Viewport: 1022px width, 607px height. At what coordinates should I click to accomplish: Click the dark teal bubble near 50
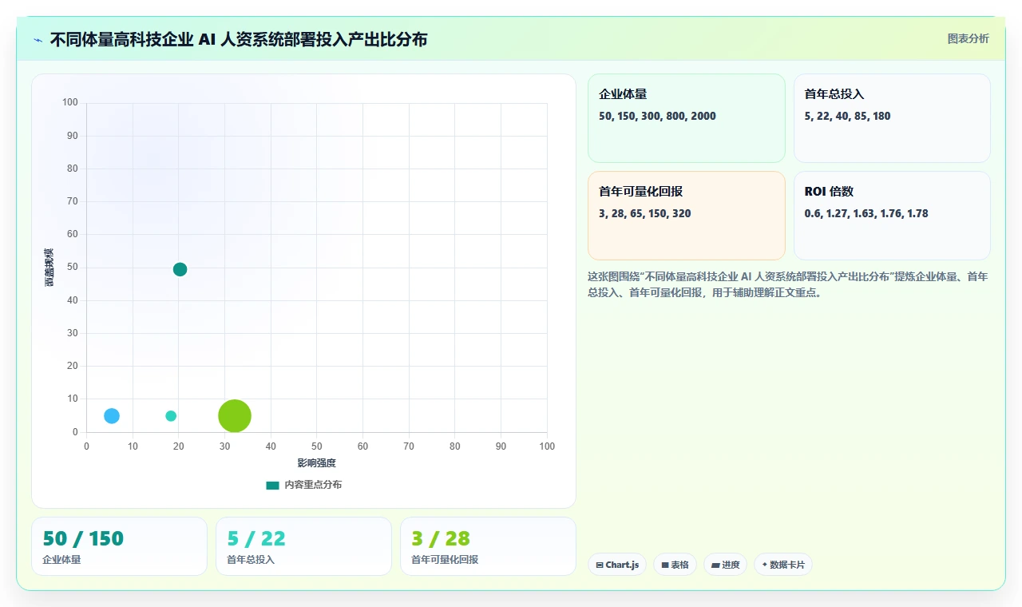[180, 269]
